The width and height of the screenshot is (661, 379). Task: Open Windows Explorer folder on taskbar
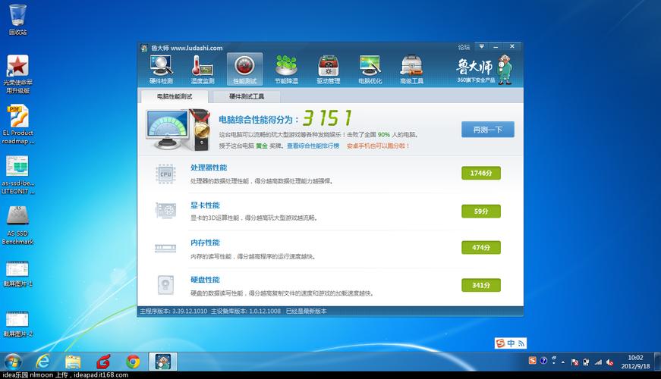pos(73,362)
